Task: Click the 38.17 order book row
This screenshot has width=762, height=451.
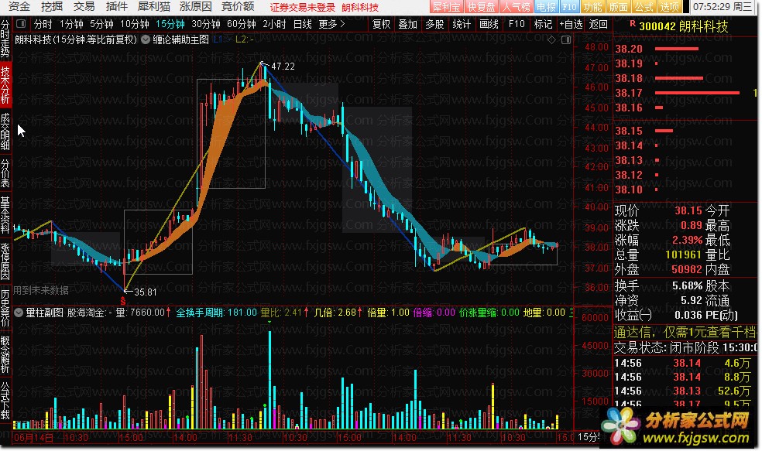Action: 685,93
